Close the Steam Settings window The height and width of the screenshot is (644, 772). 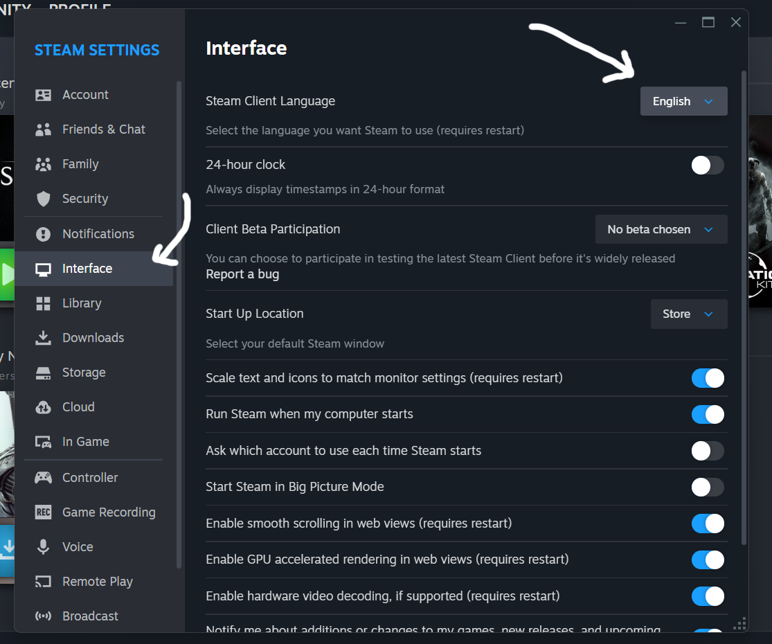tap(735, 22)
